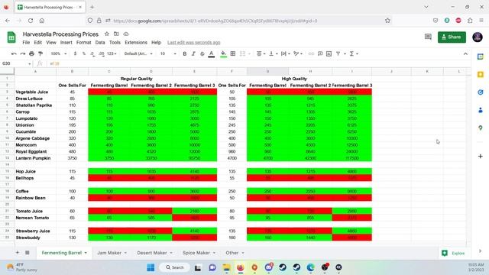Open the Last edit was seconds ago link

(x=193, y=43)
